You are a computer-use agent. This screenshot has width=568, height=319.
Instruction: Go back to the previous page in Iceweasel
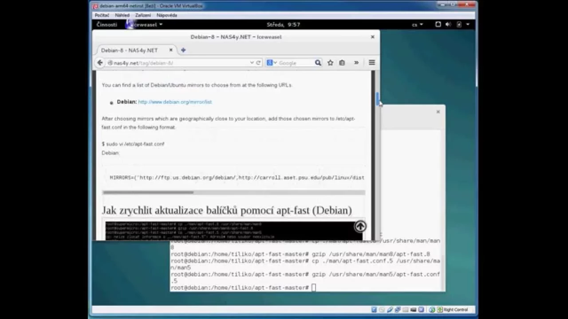[100, 63]
